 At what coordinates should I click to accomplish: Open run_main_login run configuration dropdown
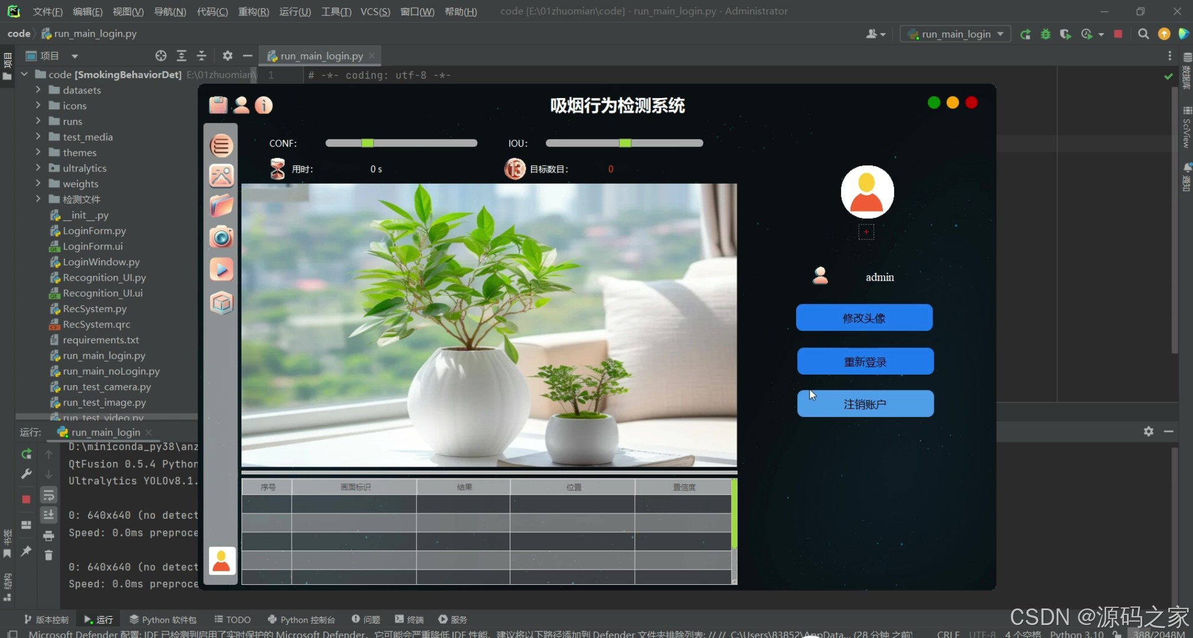[x=956, y=34]
